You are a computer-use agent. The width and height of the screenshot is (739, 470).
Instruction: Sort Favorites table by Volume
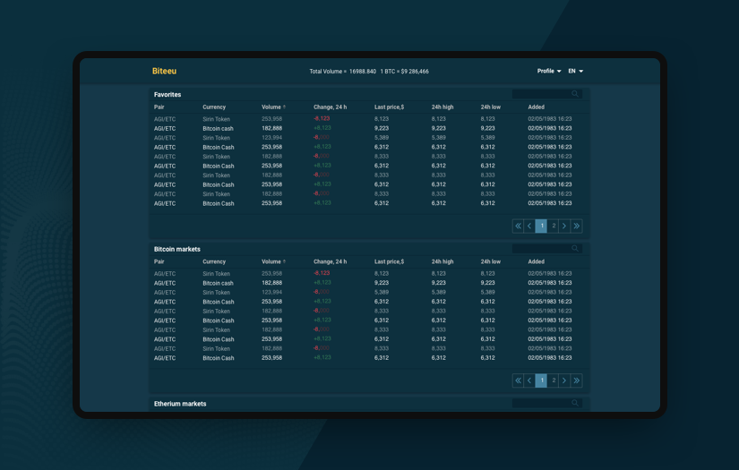(274, 107)
